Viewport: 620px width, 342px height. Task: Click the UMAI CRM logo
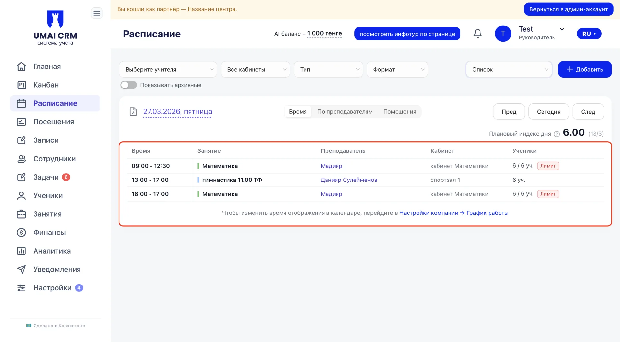(55, 28)
